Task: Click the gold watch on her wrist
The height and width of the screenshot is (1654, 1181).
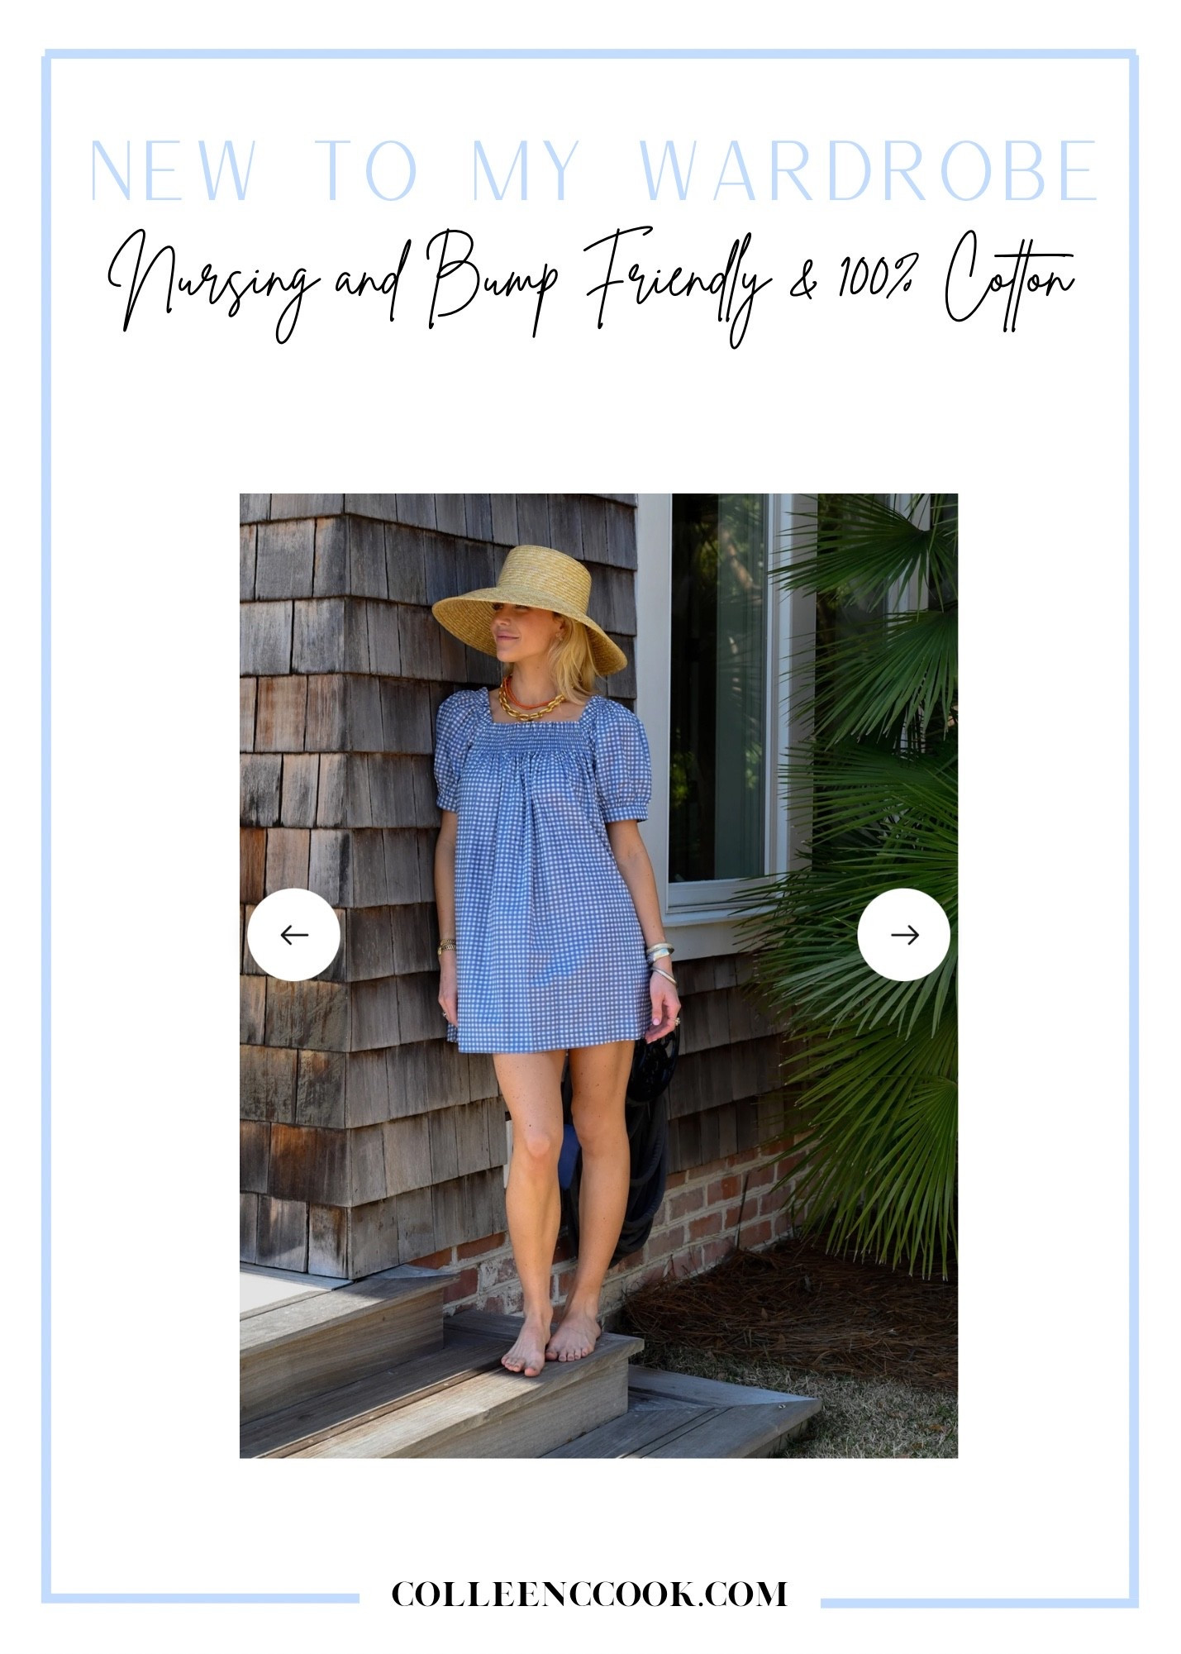Action: pyautogui.click(x=446, y=946)
